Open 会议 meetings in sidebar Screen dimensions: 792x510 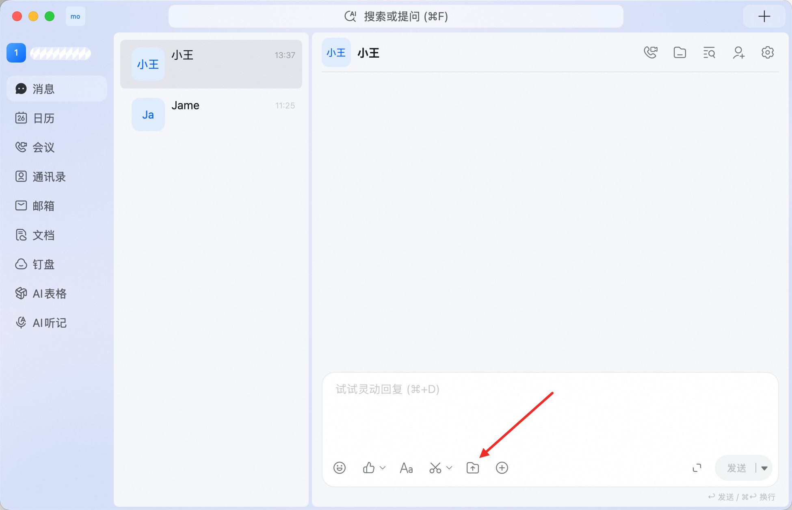coord(57,147)
